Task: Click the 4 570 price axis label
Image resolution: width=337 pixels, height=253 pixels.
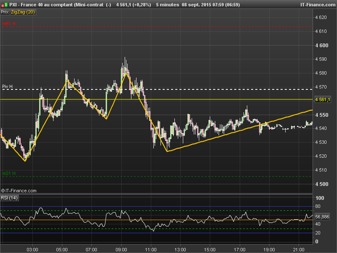Action: (x=321, y=87)
